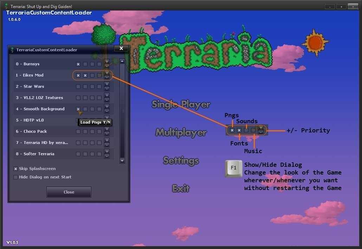Screen dimensions: 362x249
Task: Raise Eikes Mod priority using plus button
Action: tap(106, 73)
